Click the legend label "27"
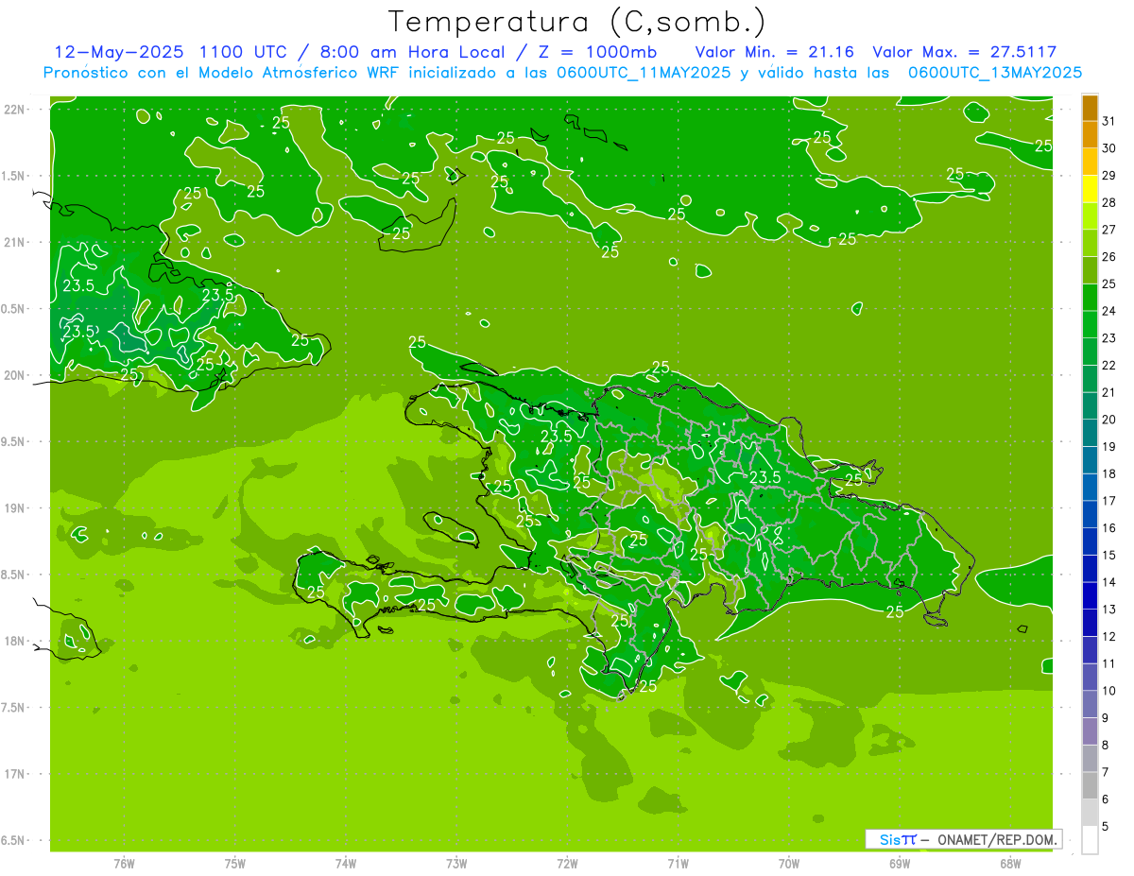Screen dimensions: 1134x876 pos(1109,229)
